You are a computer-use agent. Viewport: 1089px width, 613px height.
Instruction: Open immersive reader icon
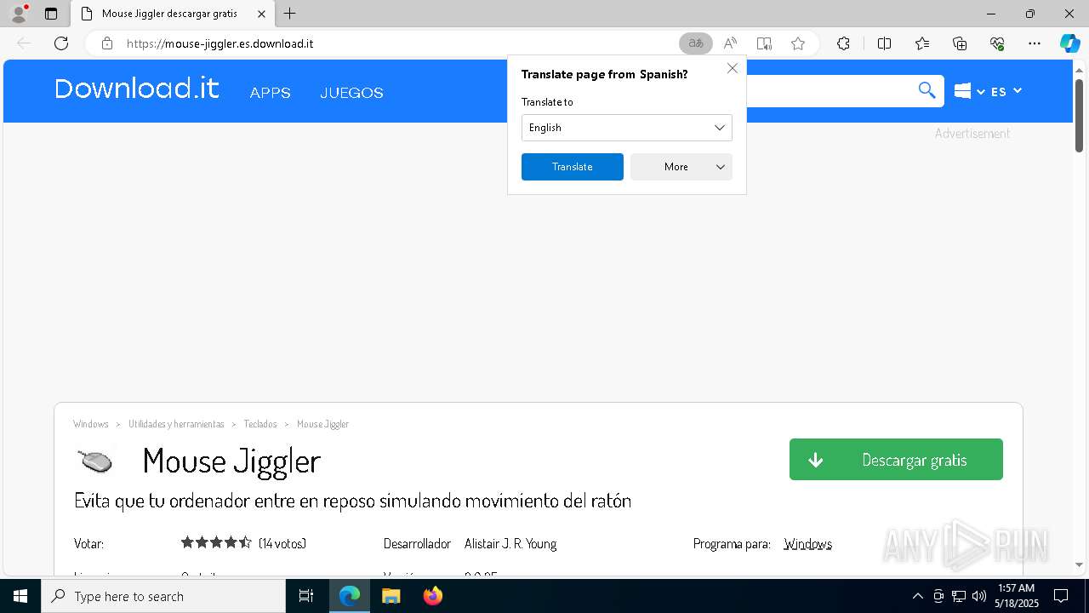coord(764,43)
